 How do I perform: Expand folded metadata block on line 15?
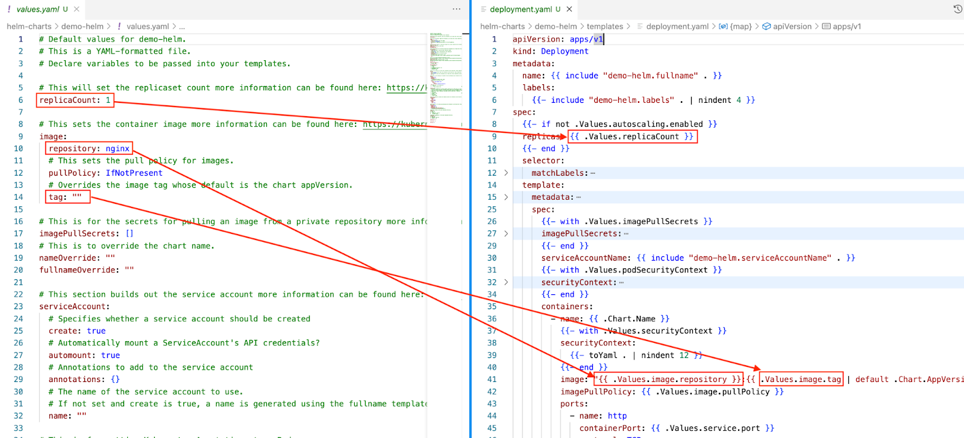pyautogui.click(x=506, y=197)
